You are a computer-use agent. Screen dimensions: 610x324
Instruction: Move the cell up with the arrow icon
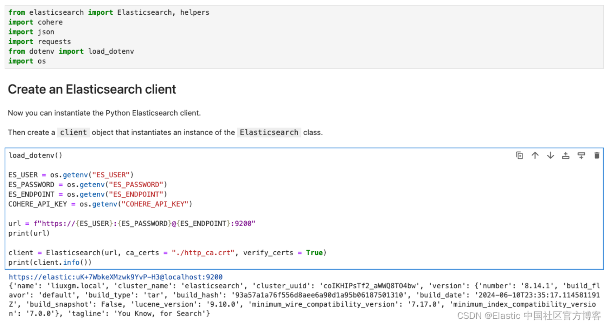pos(535,156)
